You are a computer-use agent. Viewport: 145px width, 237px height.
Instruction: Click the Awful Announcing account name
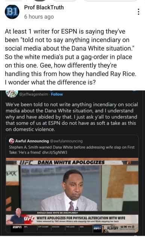pos(32,141)
